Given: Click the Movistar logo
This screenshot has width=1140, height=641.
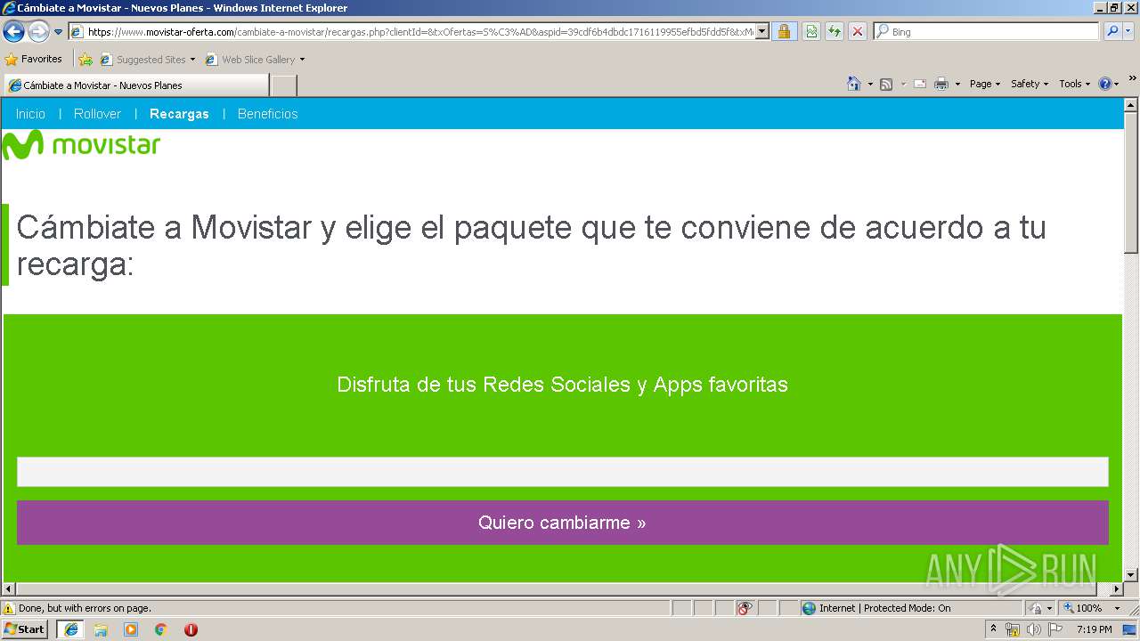Looking at the screenshot, I should pos(81,145).
